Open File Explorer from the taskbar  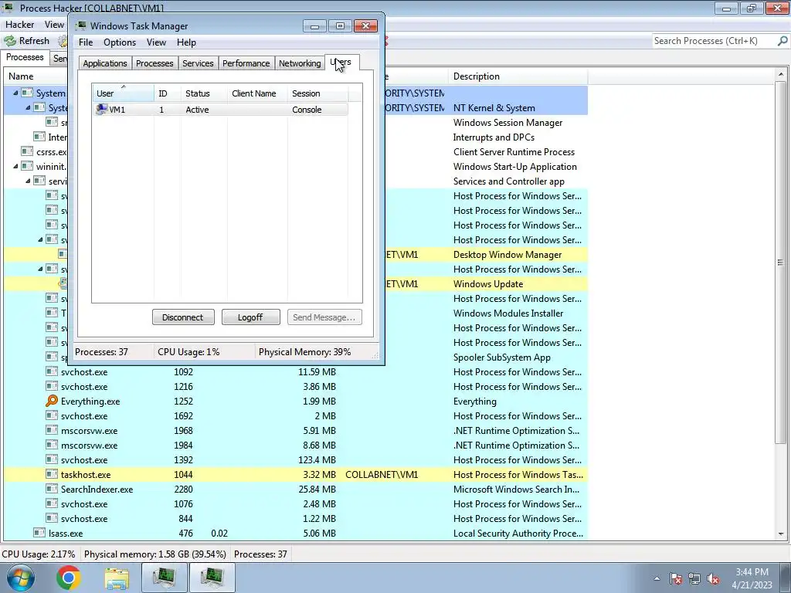click(117, 578)
